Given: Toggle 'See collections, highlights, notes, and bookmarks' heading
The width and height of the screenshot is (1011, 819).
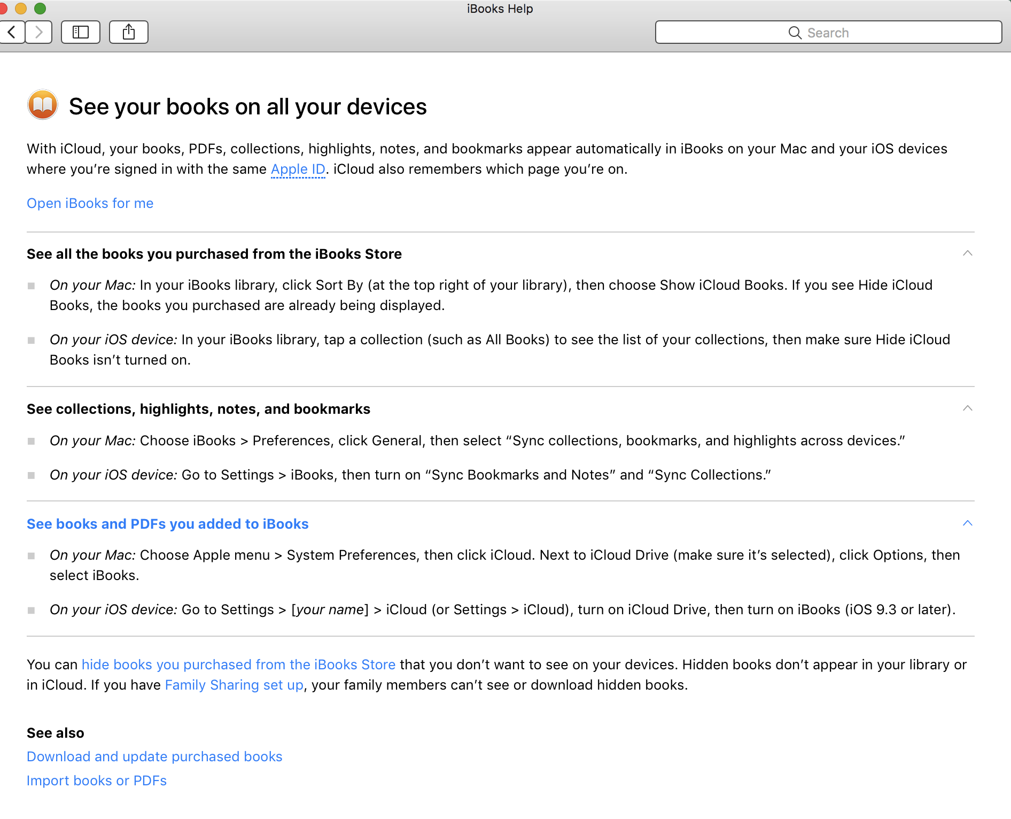Looking at the screenshot, I should (x=198, y=409).
